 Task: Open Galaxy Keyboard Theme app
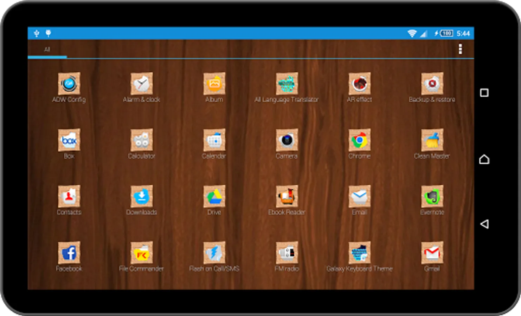point(359,252)
